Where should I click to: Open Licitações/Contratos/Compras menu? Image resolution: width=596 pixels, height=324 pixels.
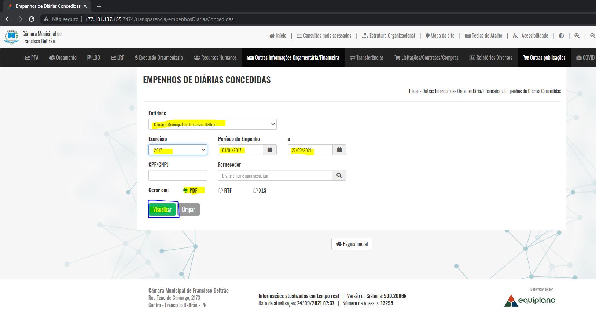tap(426, 57)
